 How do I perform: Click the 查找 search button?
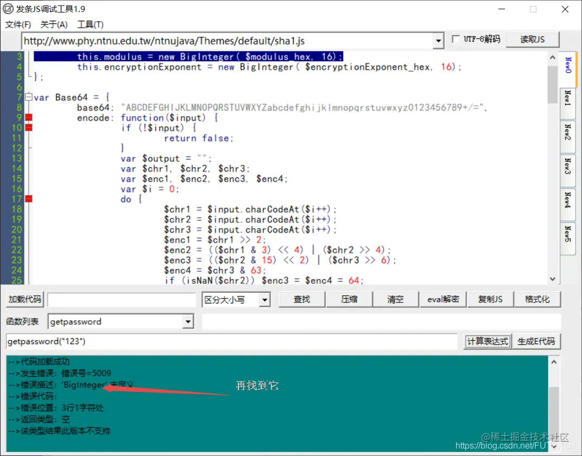click(x=302, y=300)
